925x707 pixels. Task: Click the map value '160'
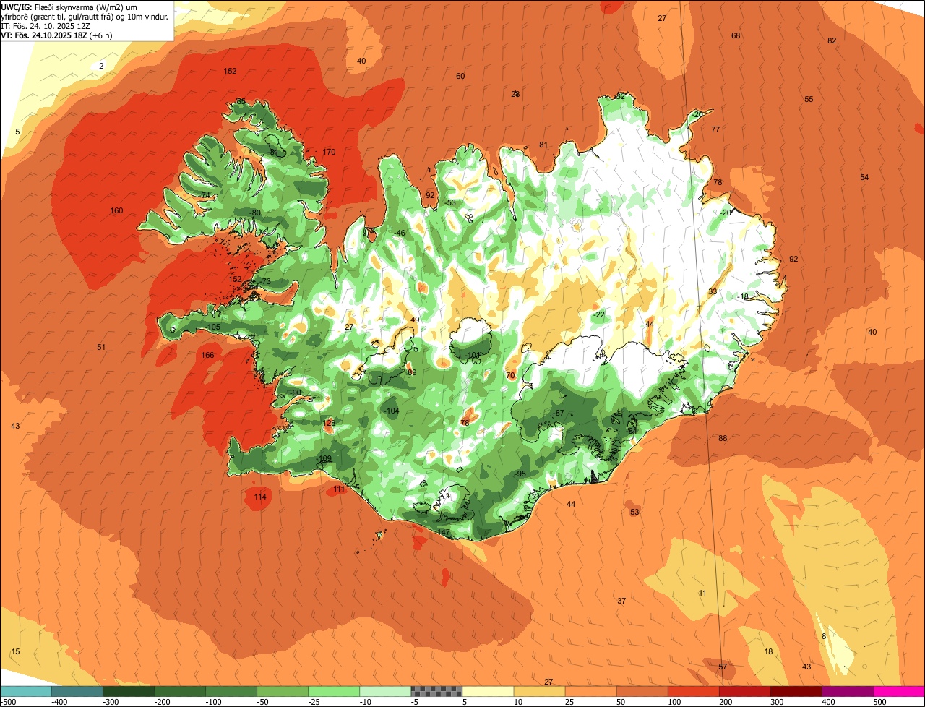(116, 211)
